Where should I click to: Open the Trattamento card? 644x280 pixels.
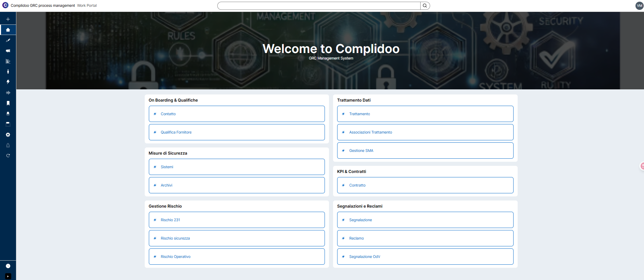click(425, 114)
